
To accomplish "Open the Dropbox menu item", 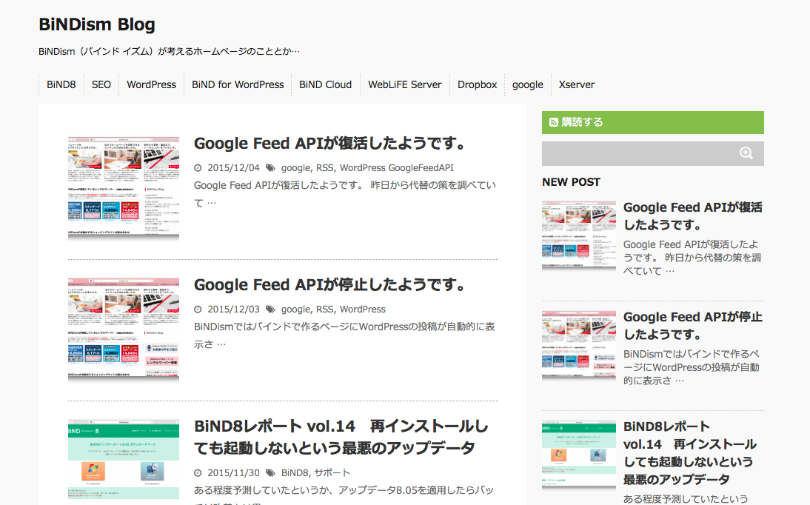I will point(478,84).
